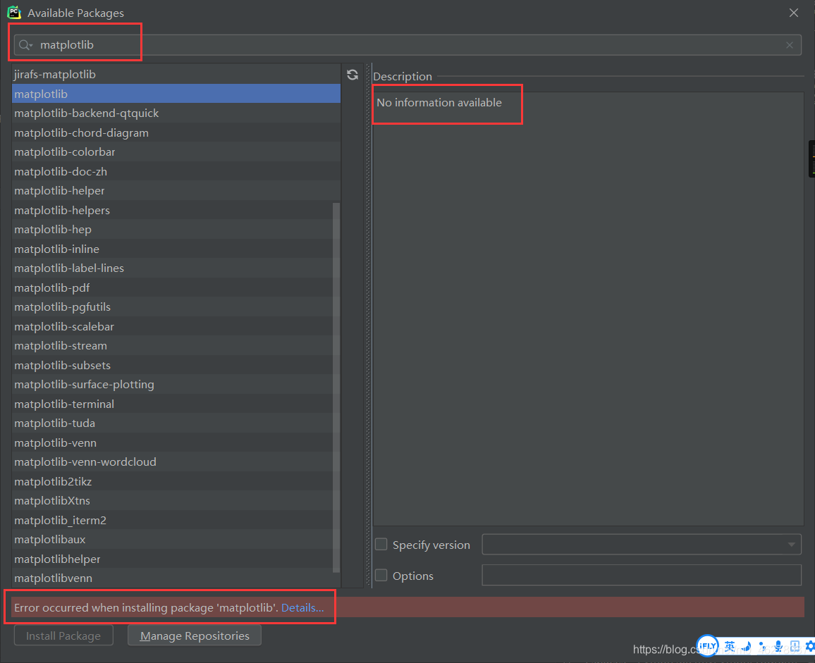Click the PyCharm logo icon in title bar

tap(14, 13)
